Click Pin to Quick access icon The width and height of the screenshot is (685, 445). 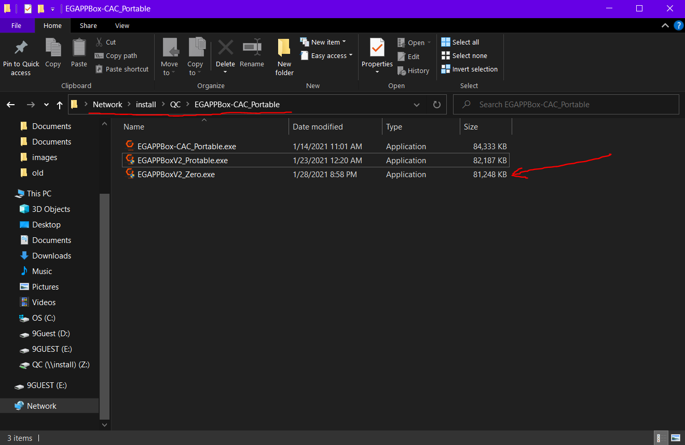[x=21, y=49]
